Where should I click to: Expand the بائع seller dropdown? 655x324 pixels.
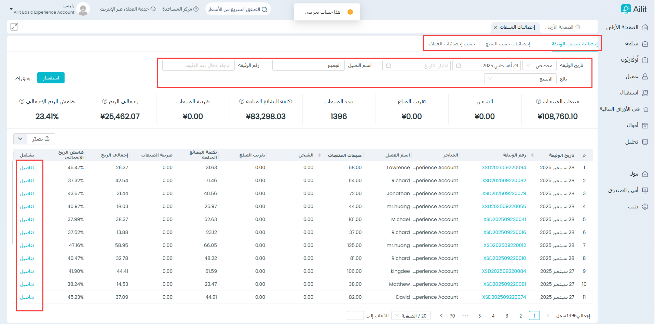520,79
